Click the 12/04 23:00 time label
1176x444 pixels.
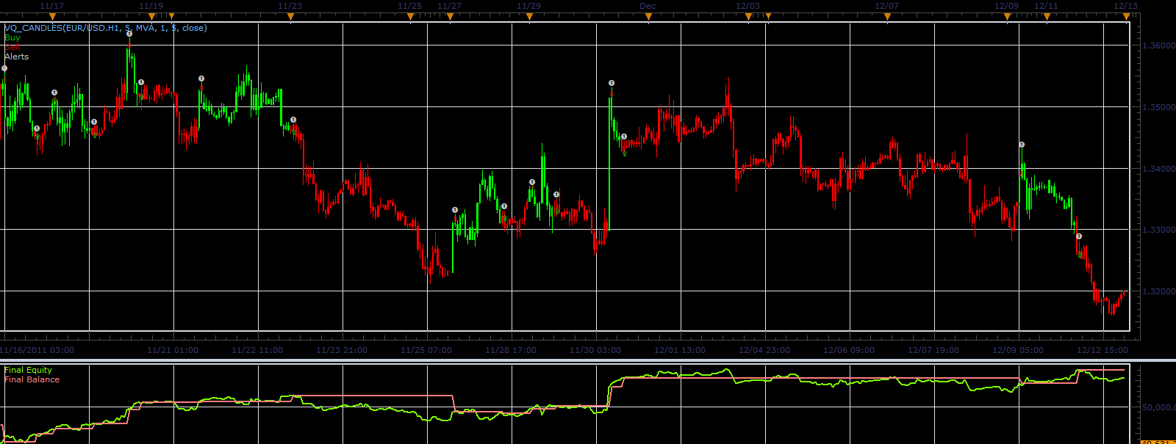[x=764, y=350]
